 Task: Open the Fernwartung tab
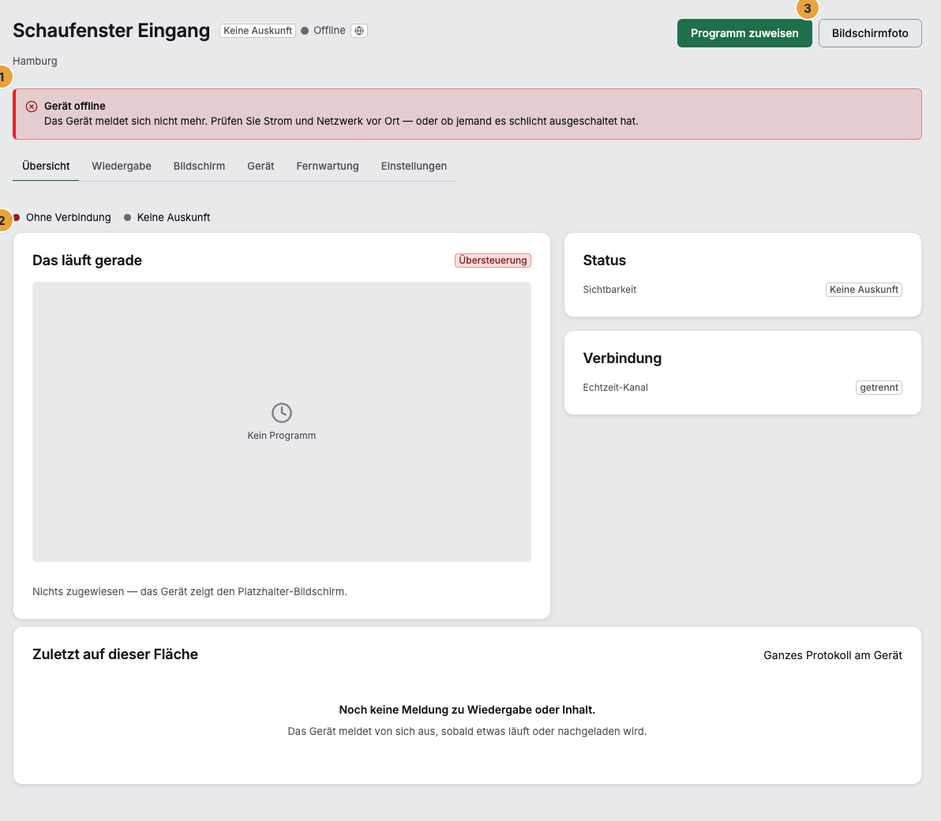click(x=327, y=167)
